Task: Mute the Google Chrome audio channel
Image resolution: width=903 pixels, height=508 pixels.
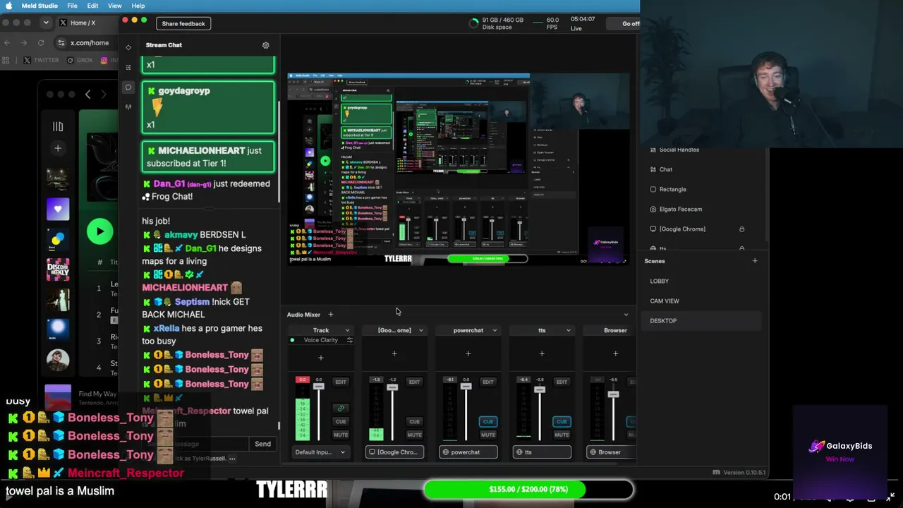Action: (x=414, y=435)
